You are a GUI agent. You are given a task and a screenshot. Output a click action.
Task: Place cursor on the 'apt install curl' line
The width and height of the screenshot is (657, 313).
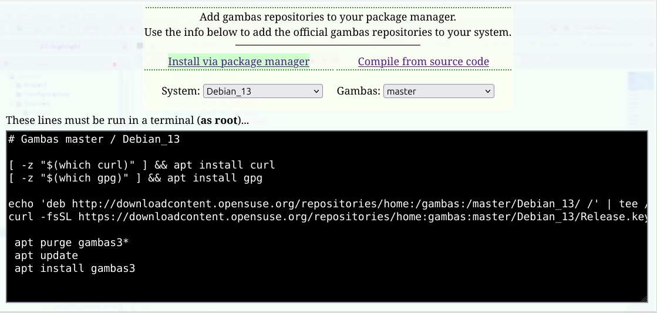[141, 165]
